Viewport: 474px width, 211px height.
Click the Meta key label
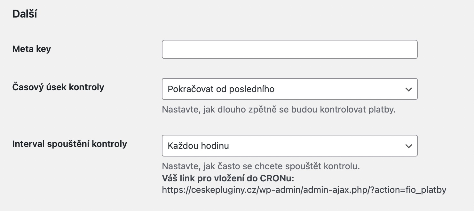click(32, 49)
